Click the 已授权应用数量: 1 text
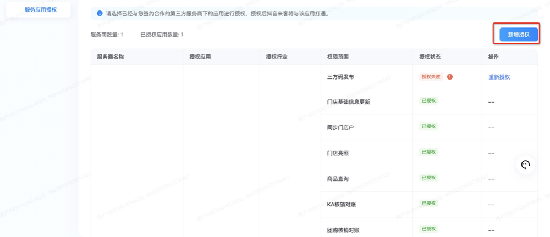 click(x=162, y=35)
